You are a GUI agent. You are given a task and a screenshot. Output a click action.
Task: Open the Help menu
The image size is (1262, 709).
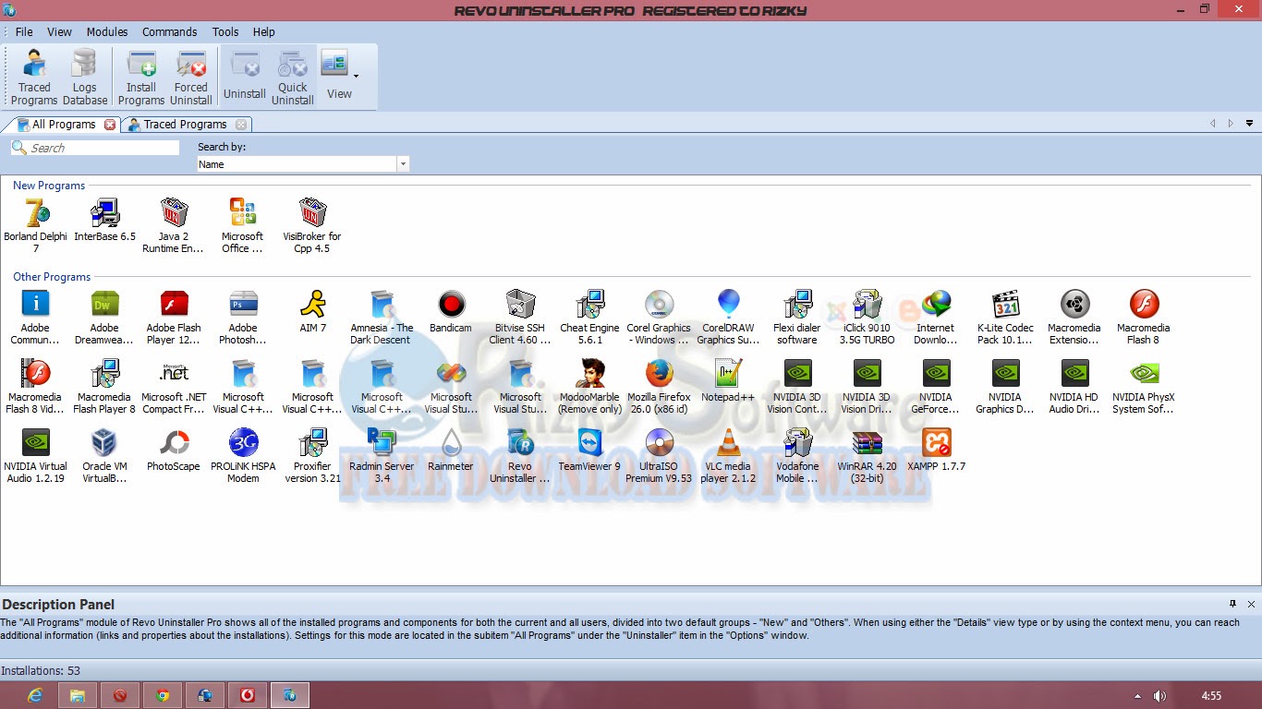(264, 31)
